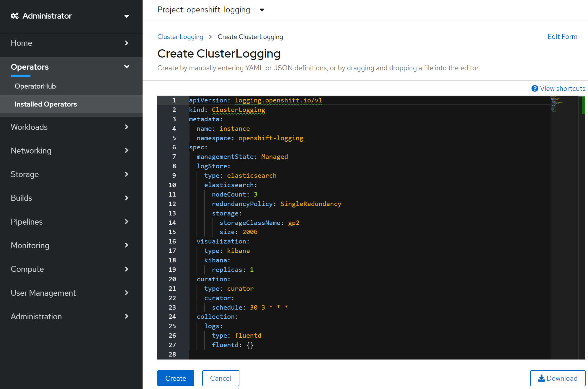Click inside empty line 28 of editor
The height and width of the screenshot is (389, 588).
[266, 354]
